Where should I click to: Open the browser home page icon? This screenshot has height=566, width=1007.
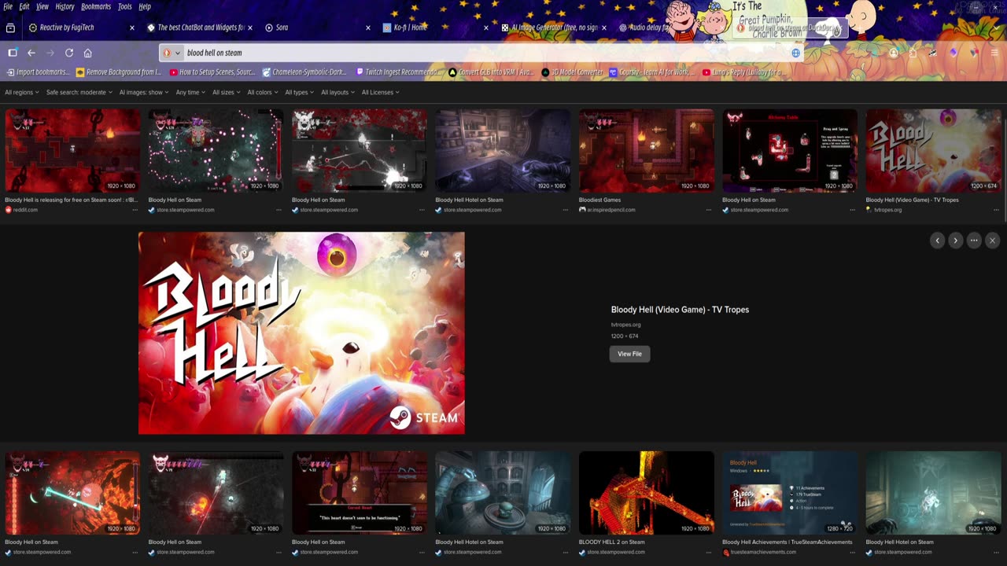point(87,53)
